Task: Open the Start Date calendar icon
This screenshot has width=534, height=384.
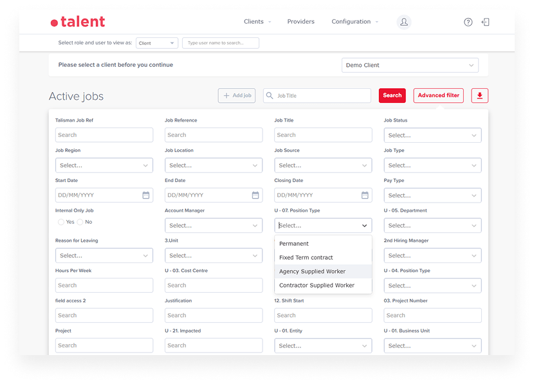Action: [x=146, y=196]
